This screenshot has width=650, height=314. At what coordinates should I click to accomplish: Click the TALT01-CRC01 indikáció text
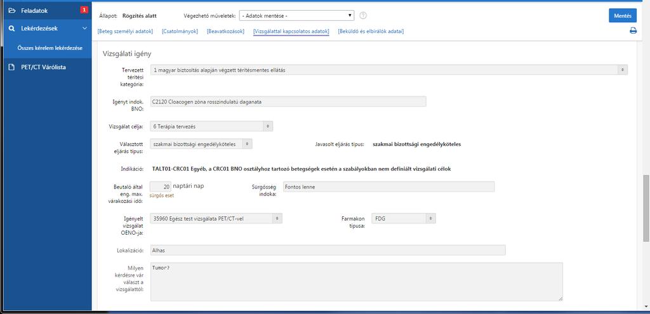302,169
